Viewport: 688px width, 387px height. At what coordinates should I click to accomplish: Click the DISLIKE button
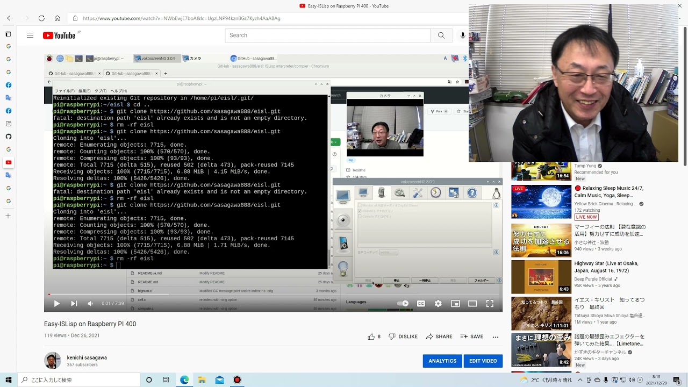(403, 336)
